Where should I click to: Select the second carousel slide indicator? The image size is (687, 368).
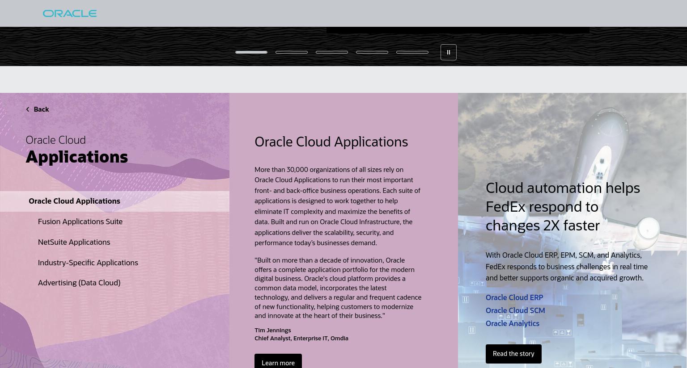coord(292,52)
